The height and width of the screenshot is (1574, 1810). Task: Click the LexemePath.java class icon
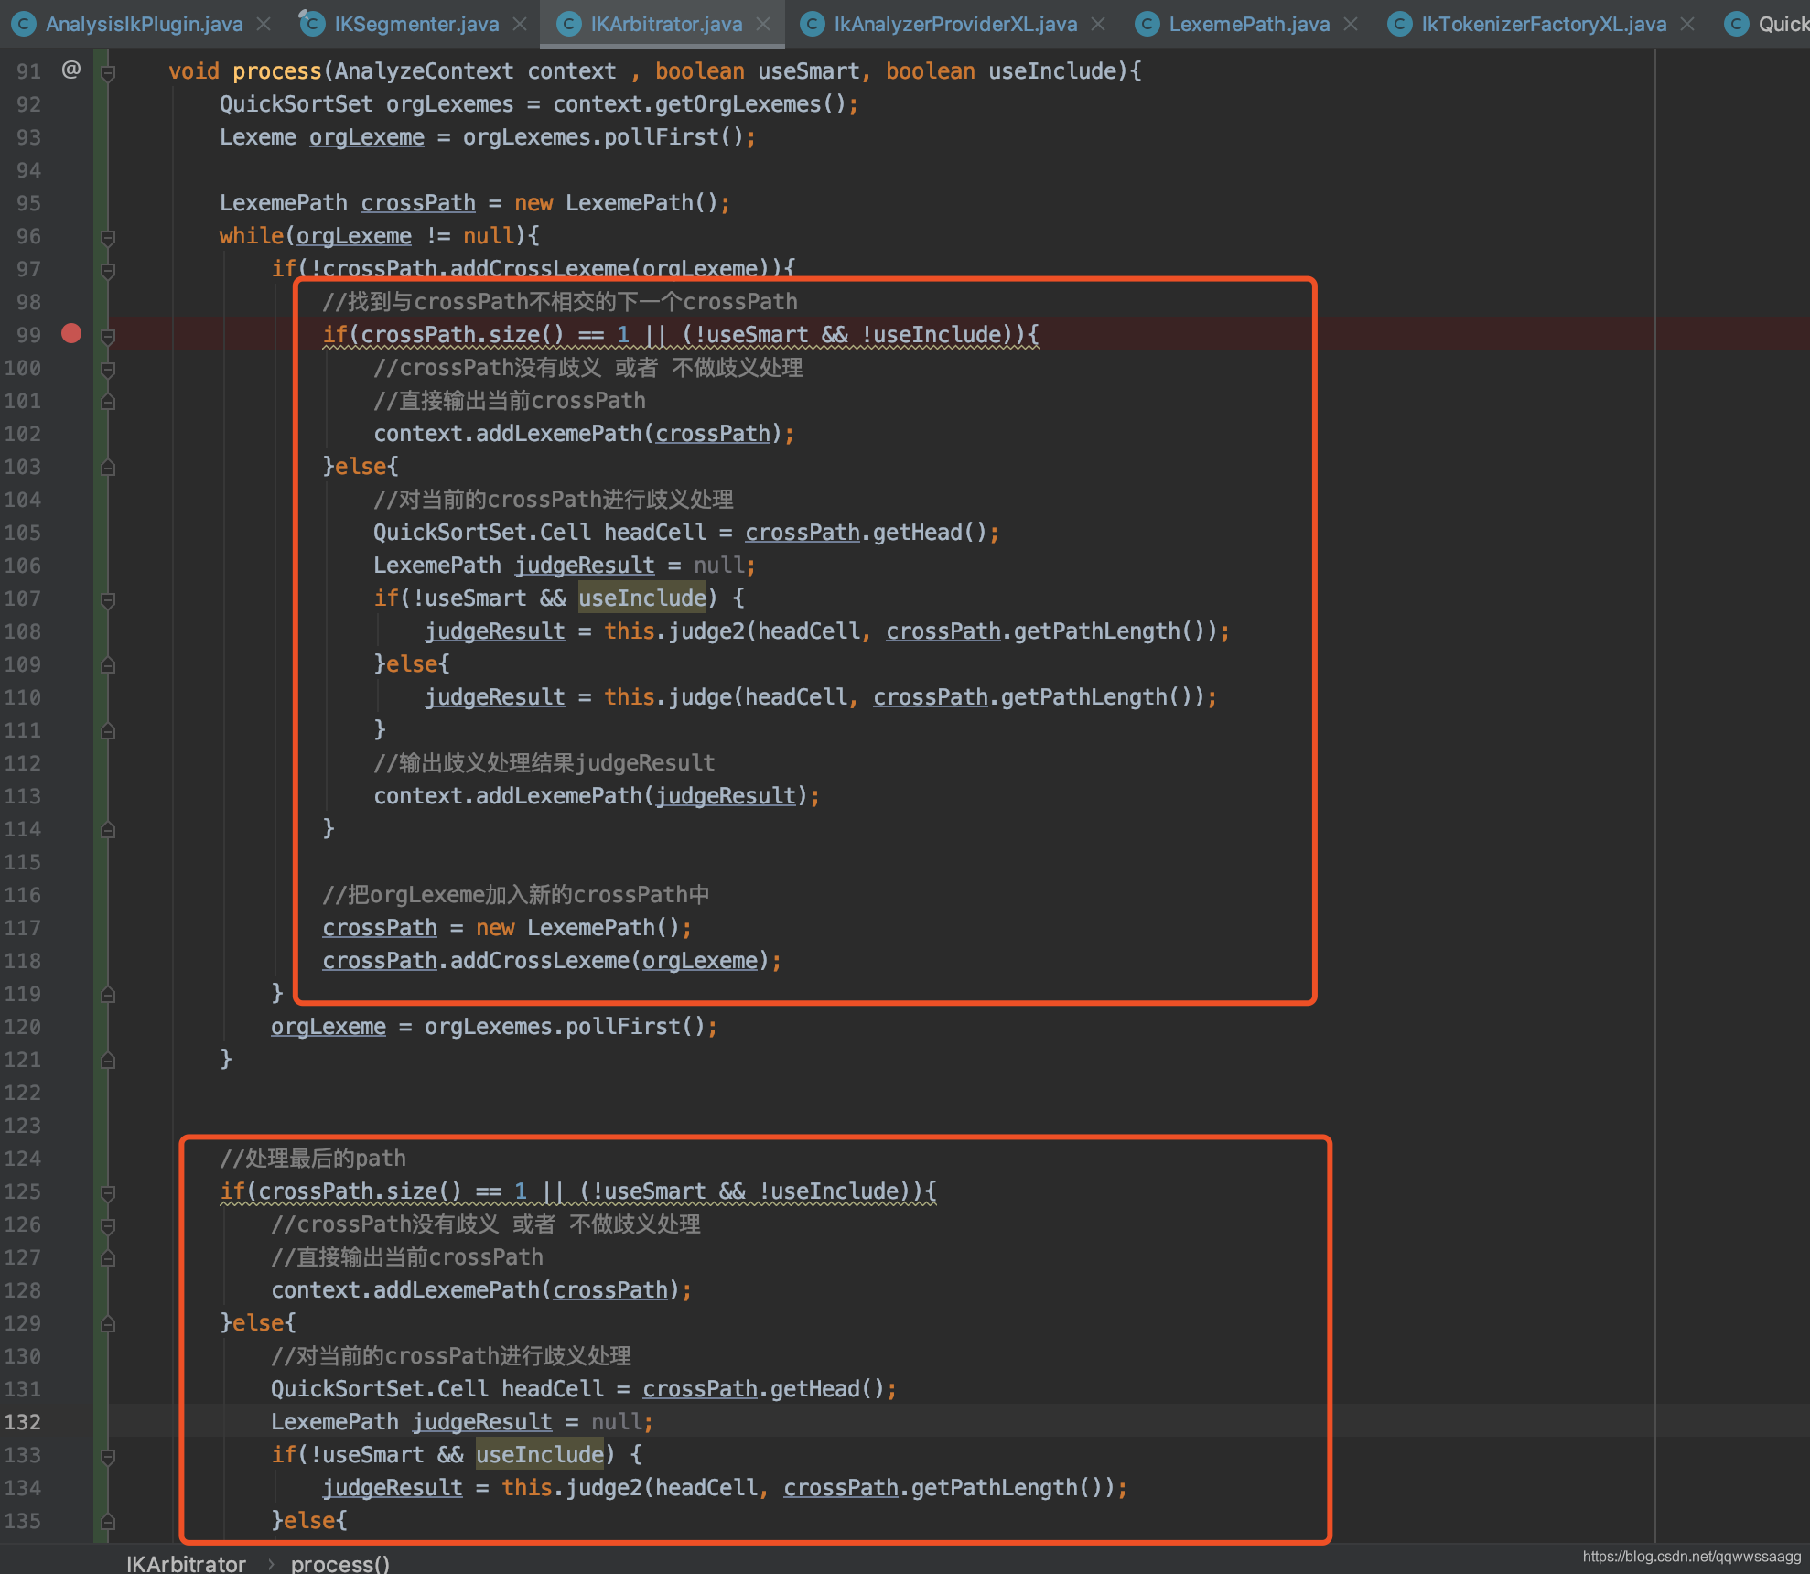[x=1147, y=24]
